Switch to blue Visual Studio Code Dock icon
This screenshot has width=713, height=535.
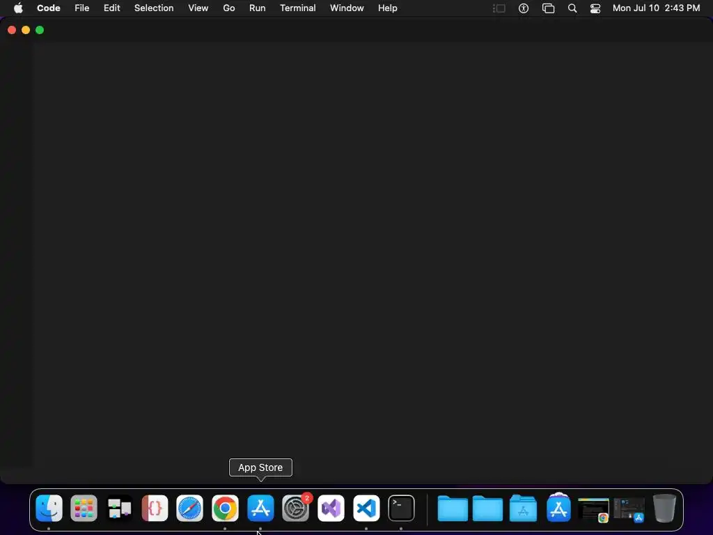[x=366, y=508]
